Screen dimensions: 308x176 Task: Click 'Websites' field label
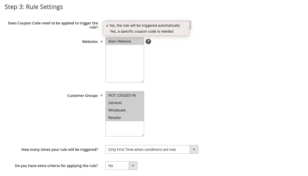tap(90, 42)
